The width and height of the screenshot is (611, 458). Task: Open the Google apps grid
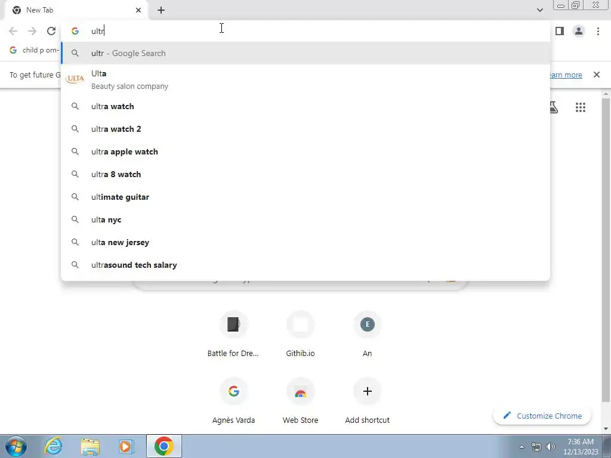(580, 107)
